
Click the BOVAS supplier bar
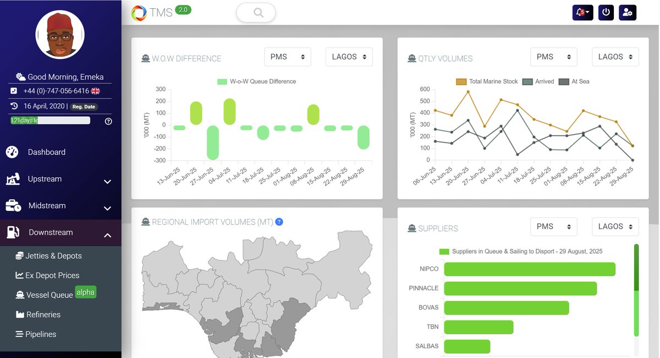tap(507, 307)
